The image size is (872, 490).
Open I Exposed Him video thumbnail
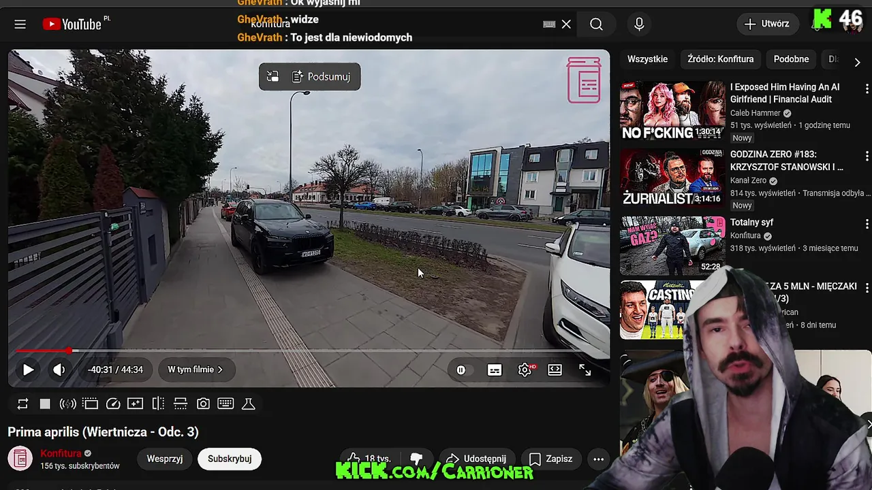coord(673,111)
